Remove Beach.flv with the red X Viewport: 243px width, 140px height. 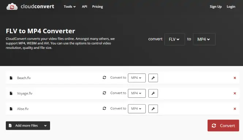pos(235,78)
